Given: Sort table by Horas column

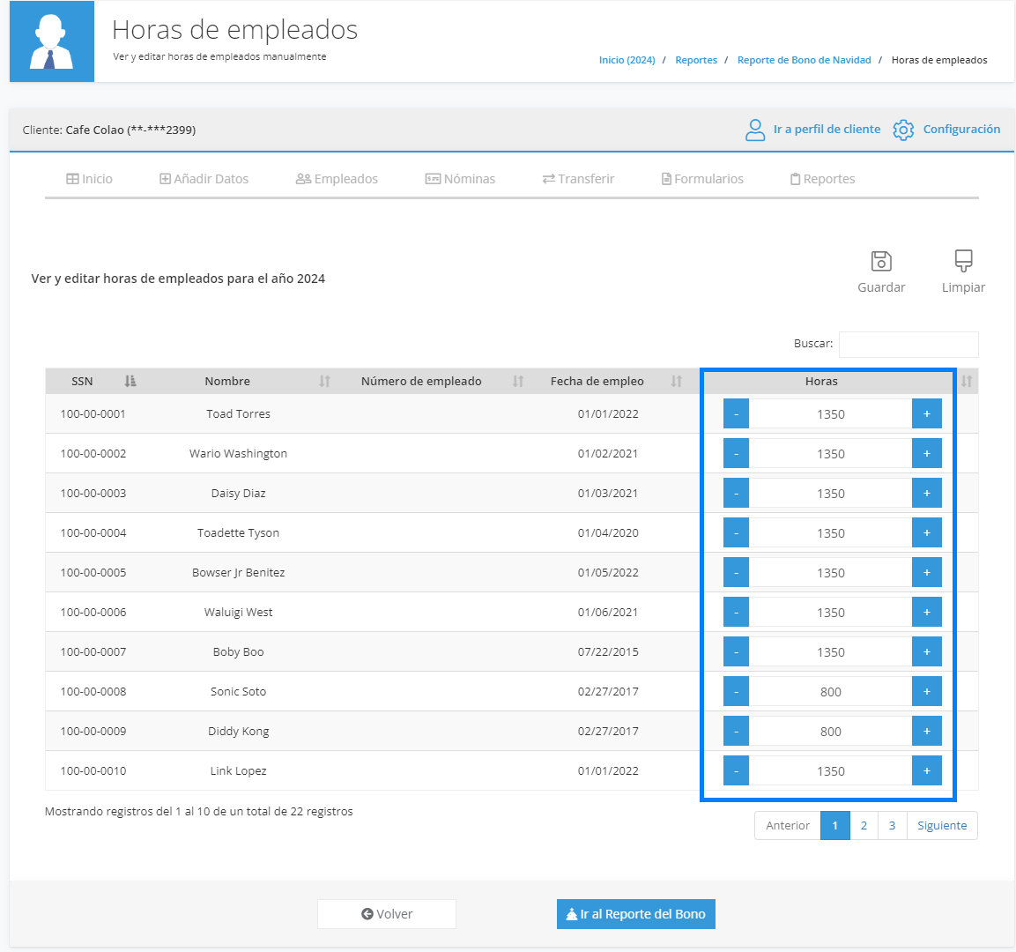Looking at the screenshot, I should click(x=966, y=381).
